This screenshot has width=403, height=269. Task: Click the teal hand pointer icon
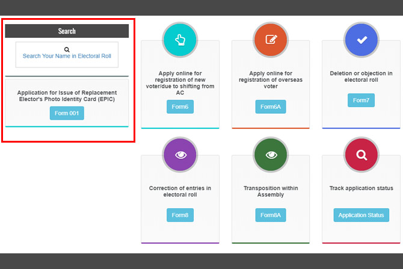(180, 40)
